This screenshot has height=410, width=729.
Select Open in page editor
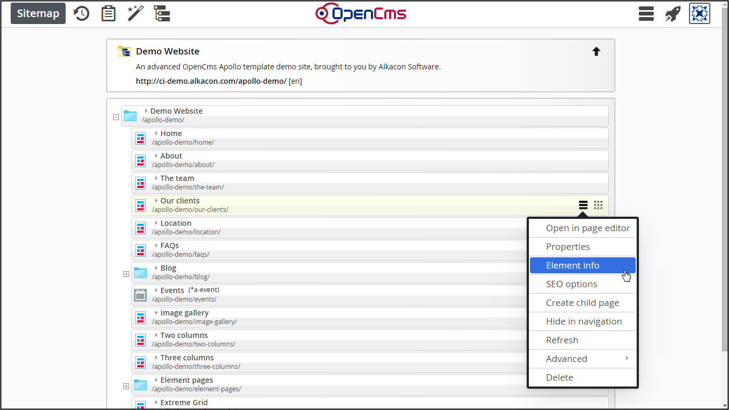583,228
